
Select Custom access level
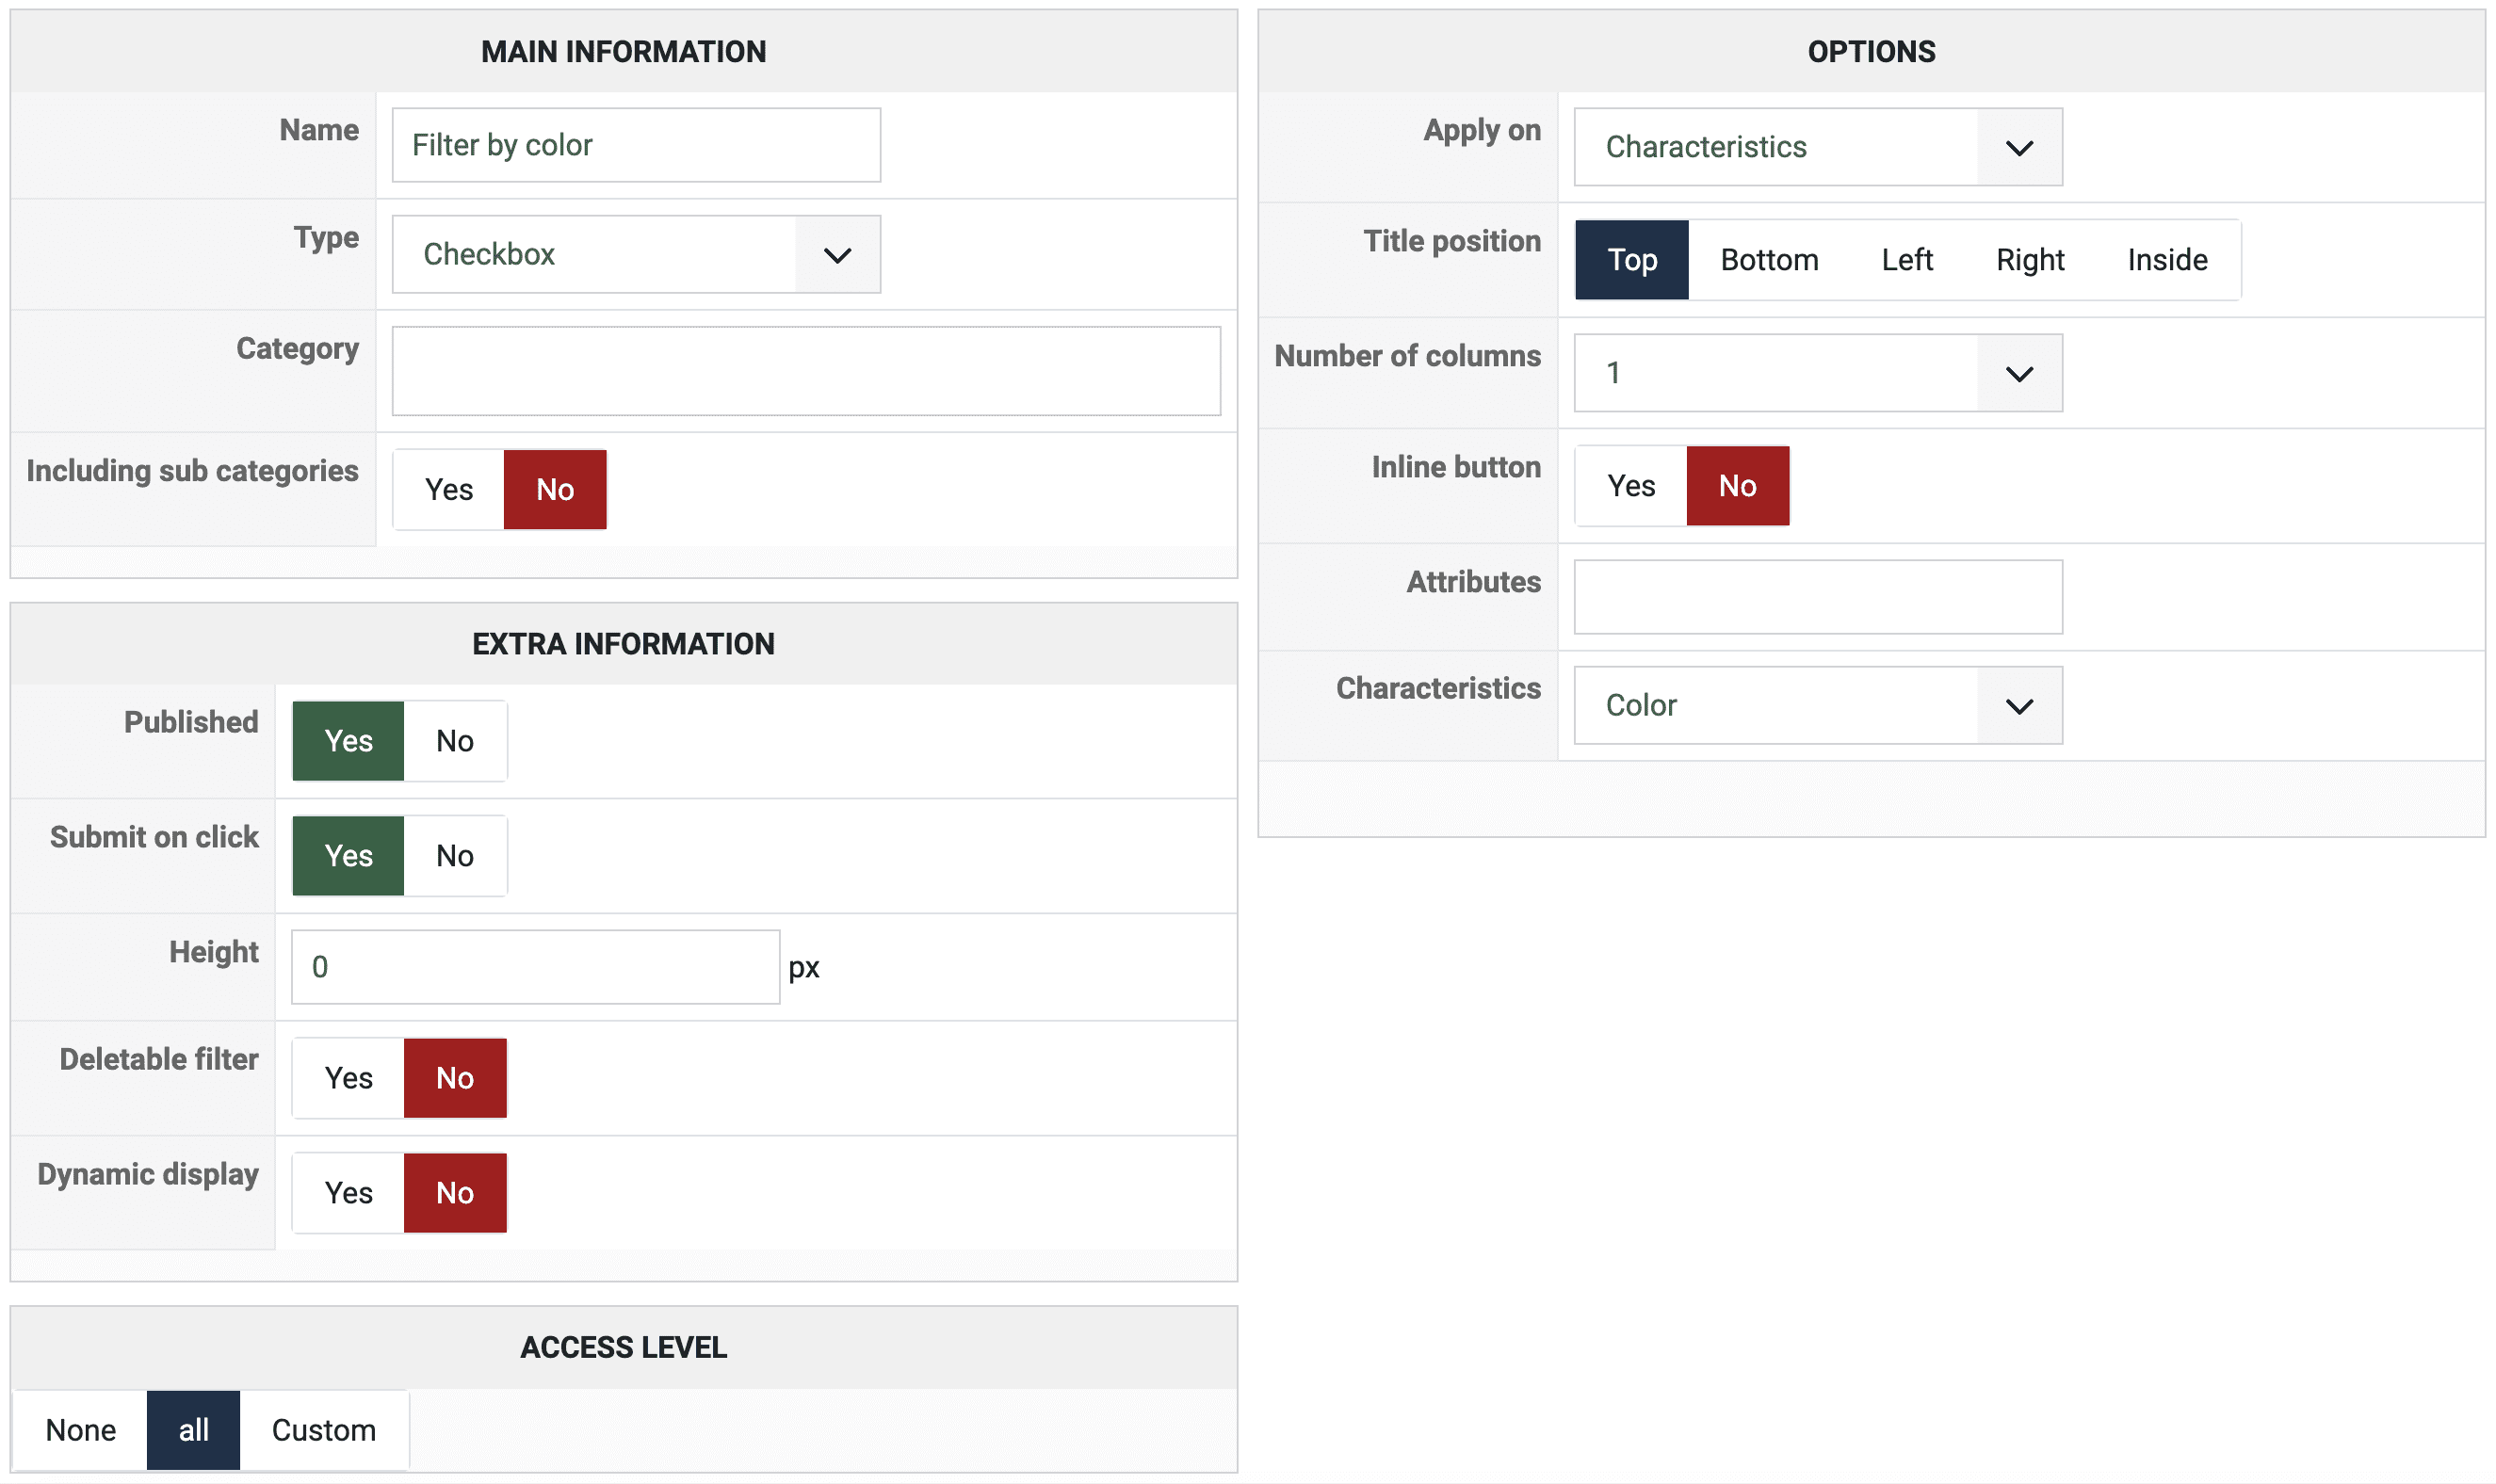[x=324, y=1430]
